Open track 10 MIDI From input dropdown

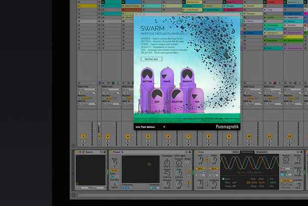[253, 89]
